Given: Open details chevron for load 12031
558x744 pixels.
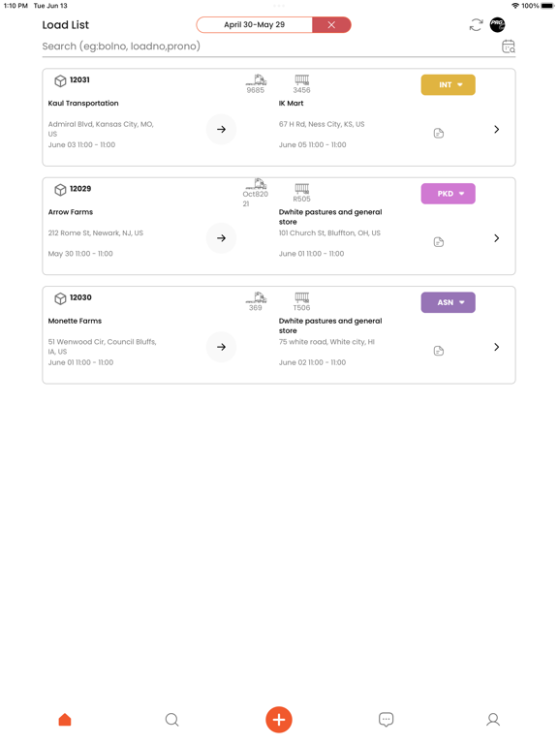Looking at the screenshot, I should tap(496, 129).
